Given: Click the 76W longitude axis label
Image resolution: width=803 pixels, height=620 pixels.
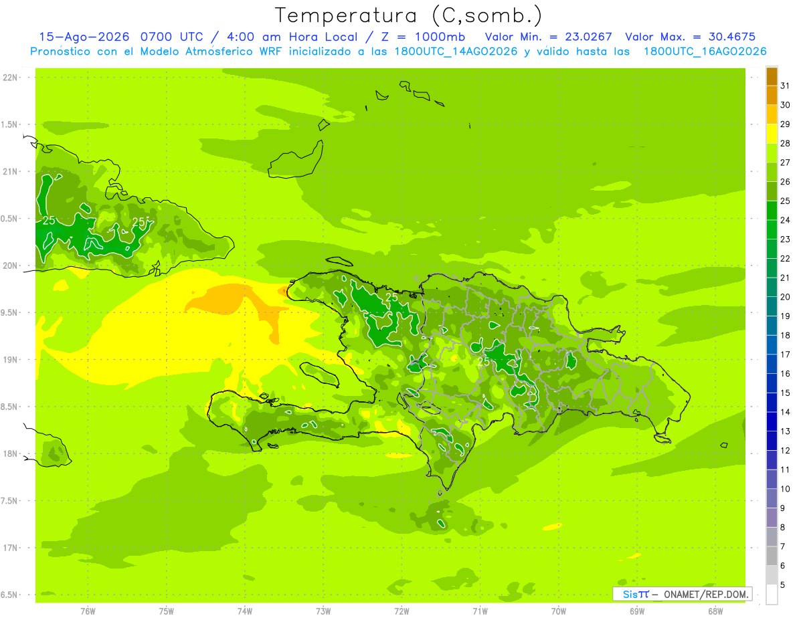Looking at the screenshot, I should tap(88, 611).
